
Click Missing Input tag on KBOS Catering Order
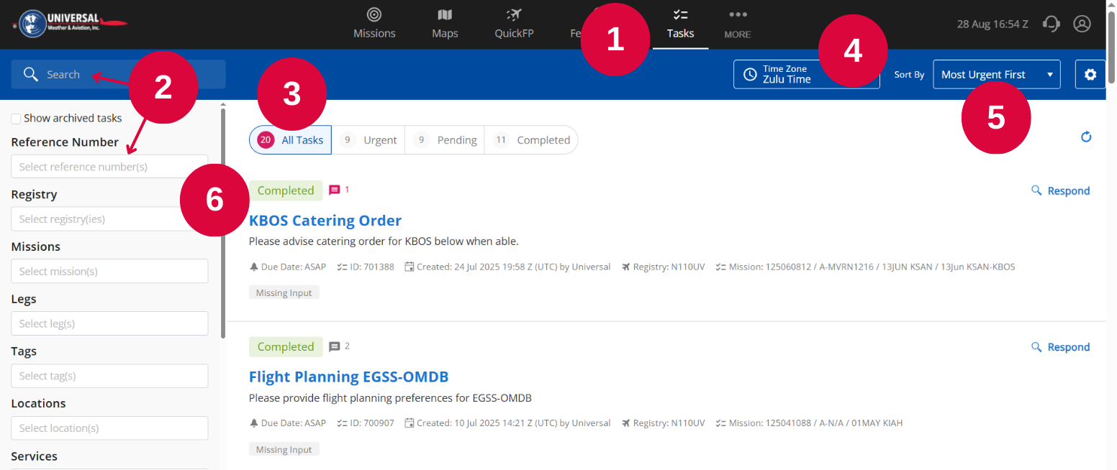tap(284, 292)
